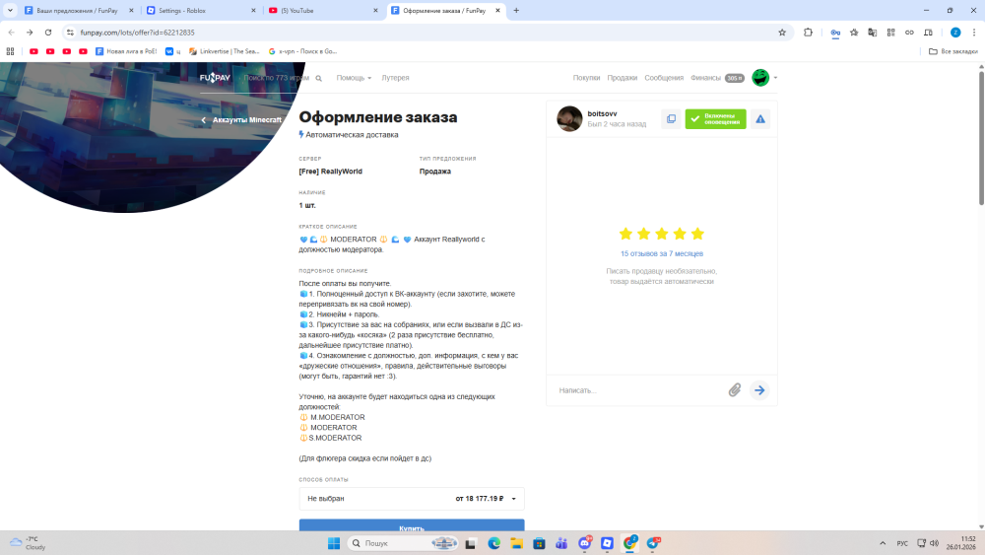The width and height of the screenshot is (985, 555).
Task: Click the back arrow beside Аккаунты Minecraft
Action: 204,120
